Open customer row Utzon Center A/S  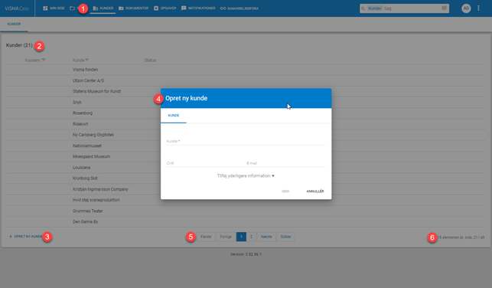coord(246,80)
